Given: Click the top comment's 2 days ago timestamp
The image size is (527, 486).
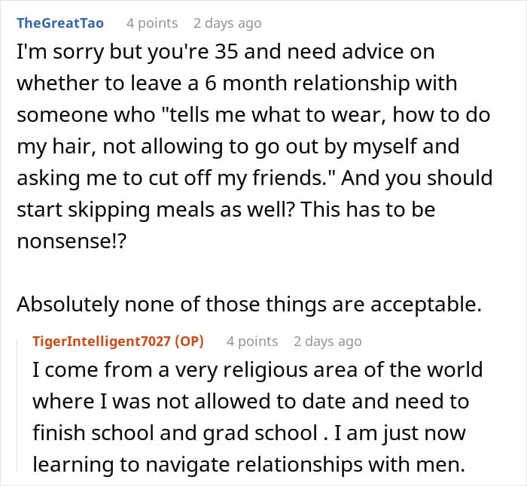Looking at the screenshot, I should pyautogui.click(x=227, y=23).
